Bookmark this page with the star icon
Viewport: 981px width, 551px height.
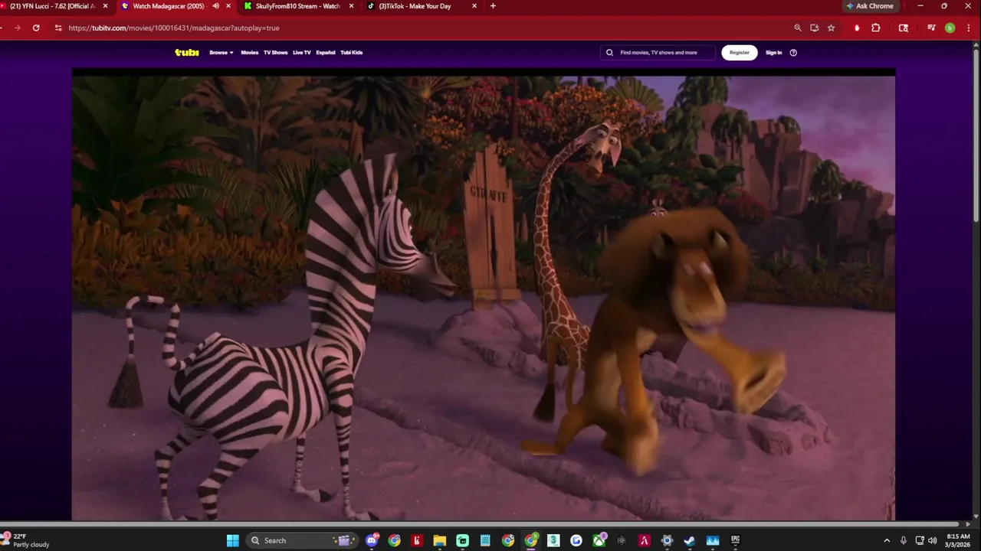[x=831, y=28]
